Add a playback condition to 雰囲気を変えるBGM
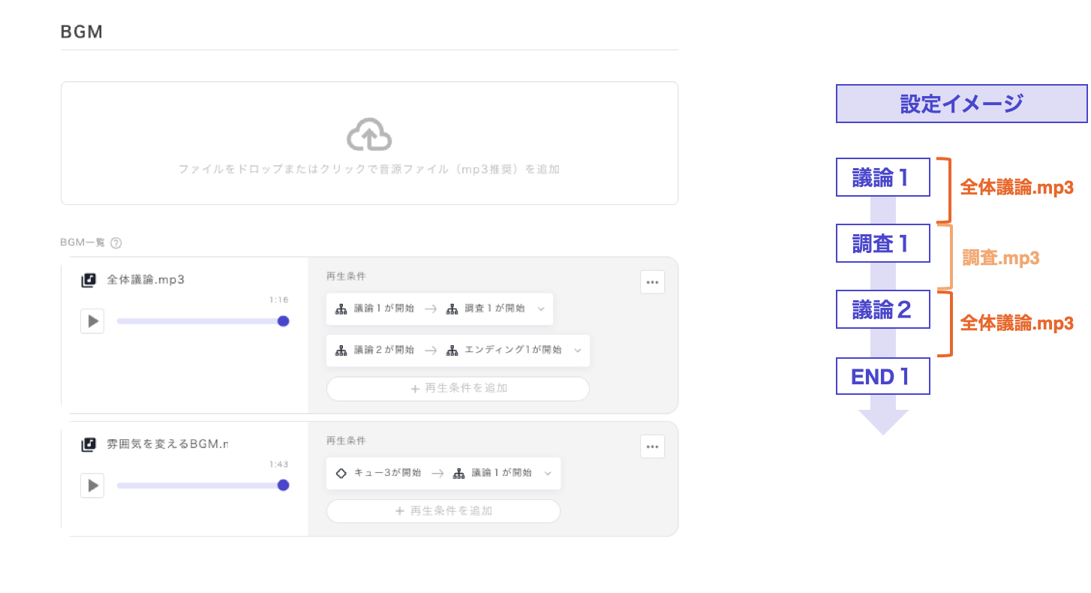 (x=443, y=511)
